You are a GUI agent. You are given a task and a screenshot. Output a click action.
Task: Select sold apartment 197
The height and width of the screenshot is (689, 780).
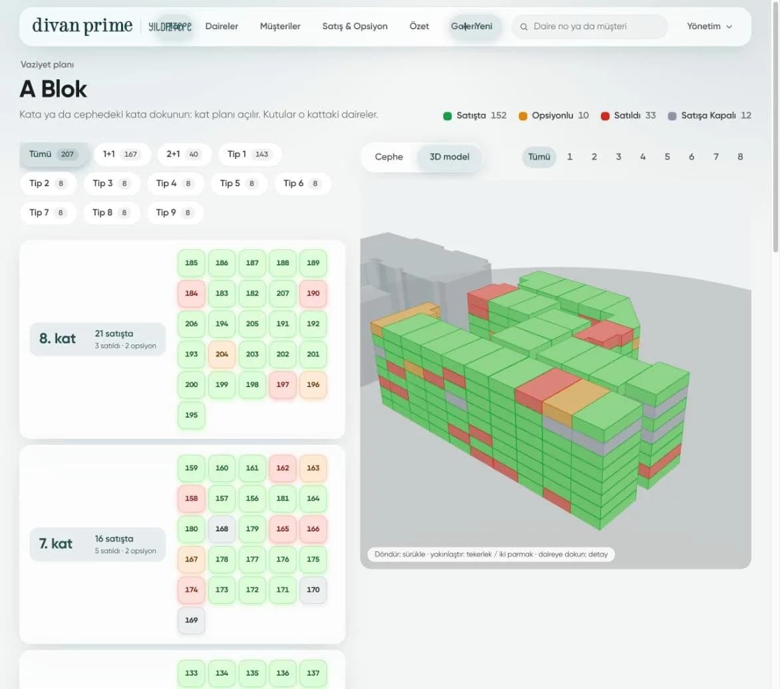pos(283,384)
